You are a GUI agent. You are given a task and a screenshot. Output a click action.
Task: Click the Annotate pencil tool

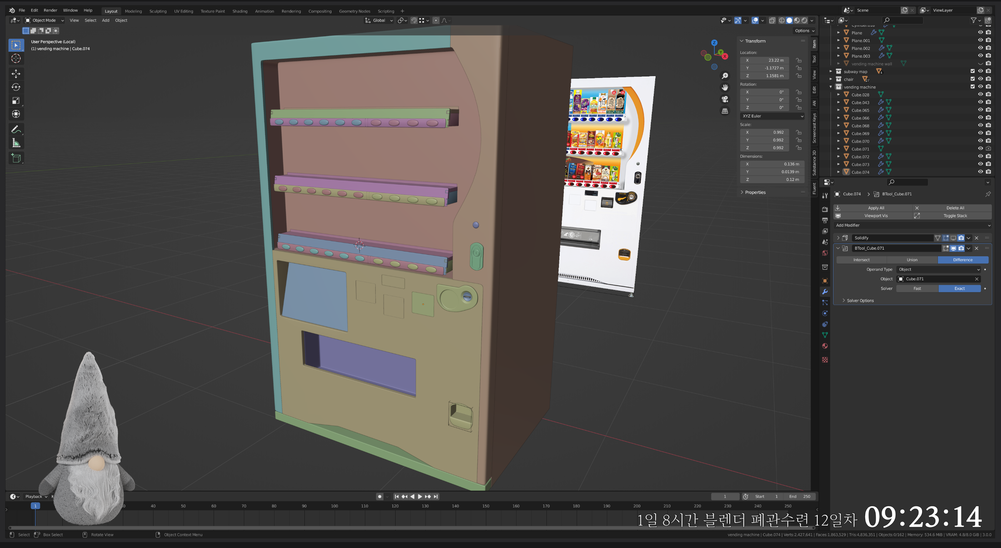pyautogui.click(x=16, y=129)
